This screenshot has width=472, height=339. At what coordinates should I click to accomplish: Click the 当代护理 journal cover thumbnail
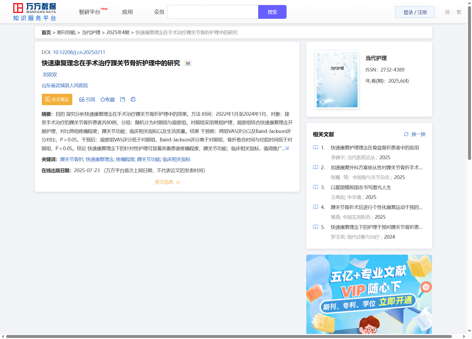click(337, 80)
